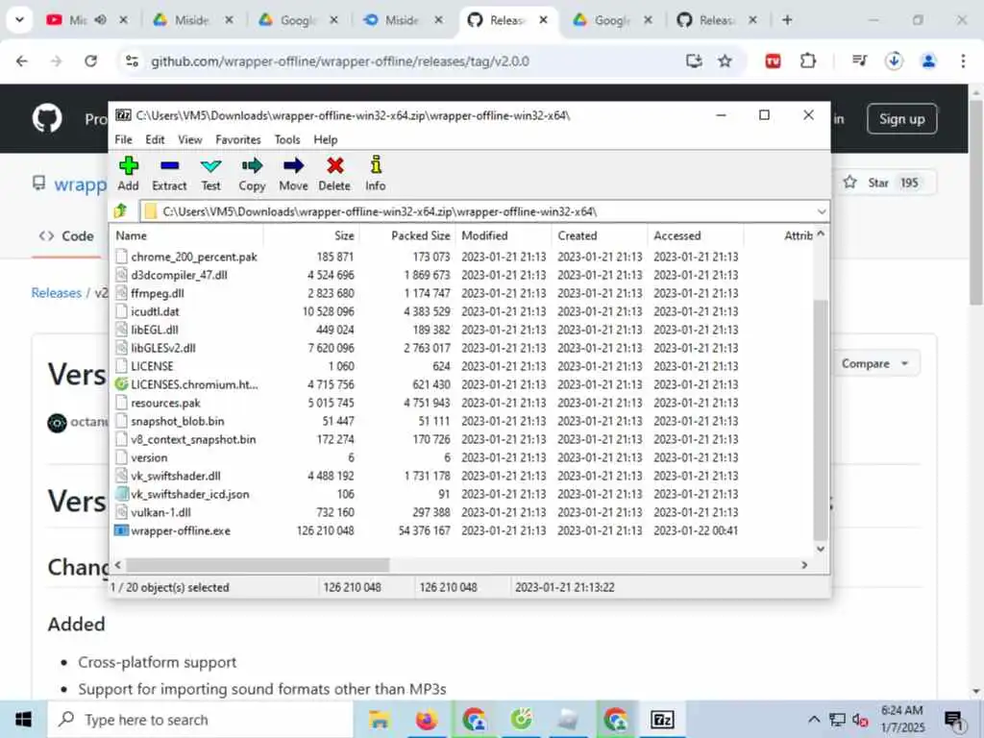Go up one folder level in 7-Zip
This screenshot has width=984, height=738.
pyautogui.click(x=121, y=210)
